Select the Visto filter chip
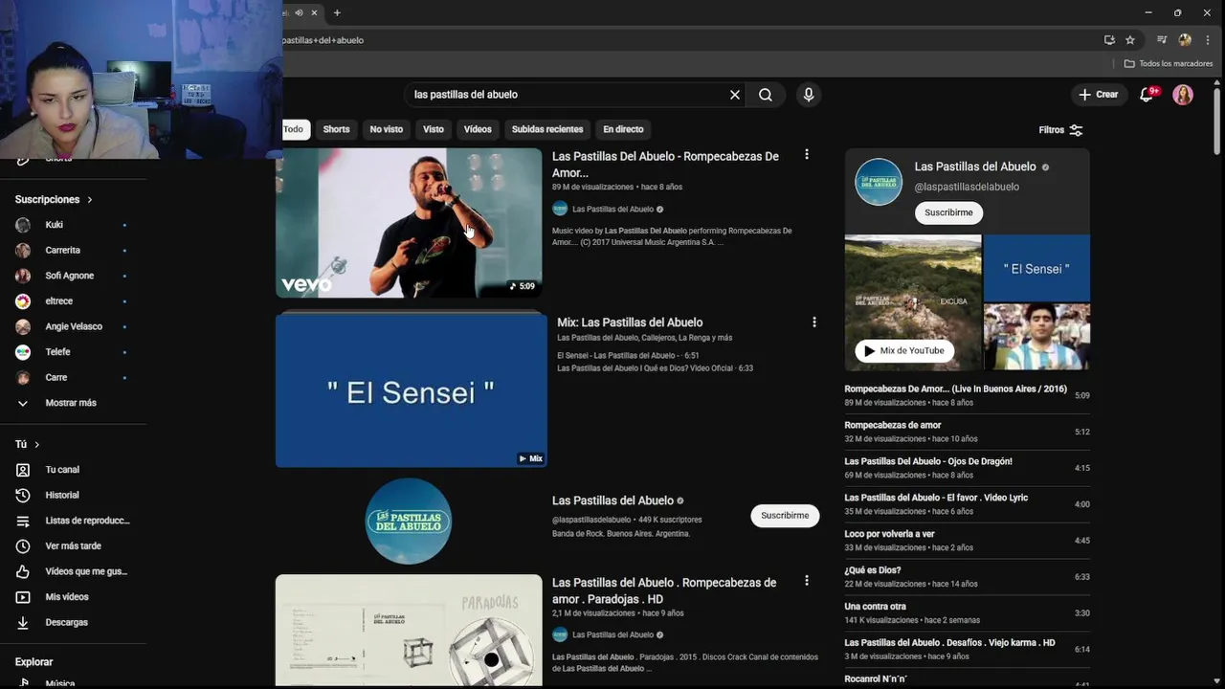The height and width of the screenshot is (689, 1225). pyautogui.click(x=434, y=129)
